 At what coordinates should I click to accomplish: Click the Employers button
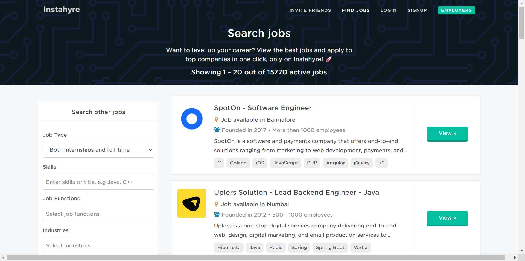tap(456, 10)
